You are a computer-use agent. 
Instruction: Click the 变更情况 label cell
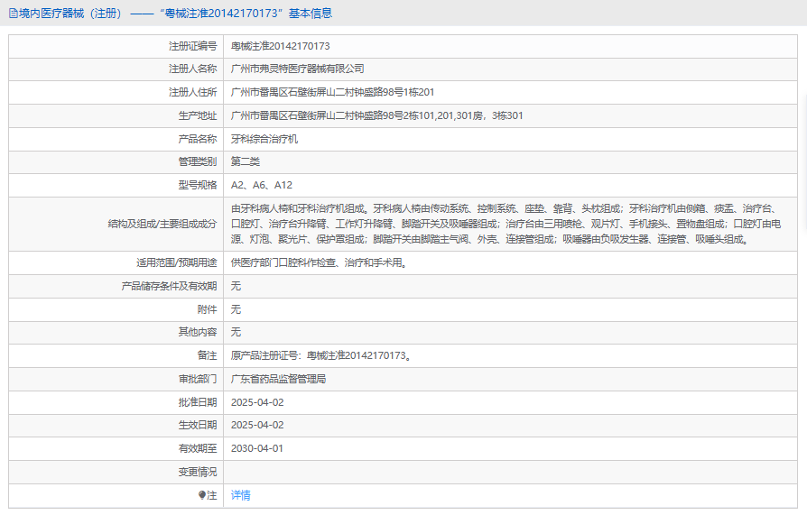[116, 472]
